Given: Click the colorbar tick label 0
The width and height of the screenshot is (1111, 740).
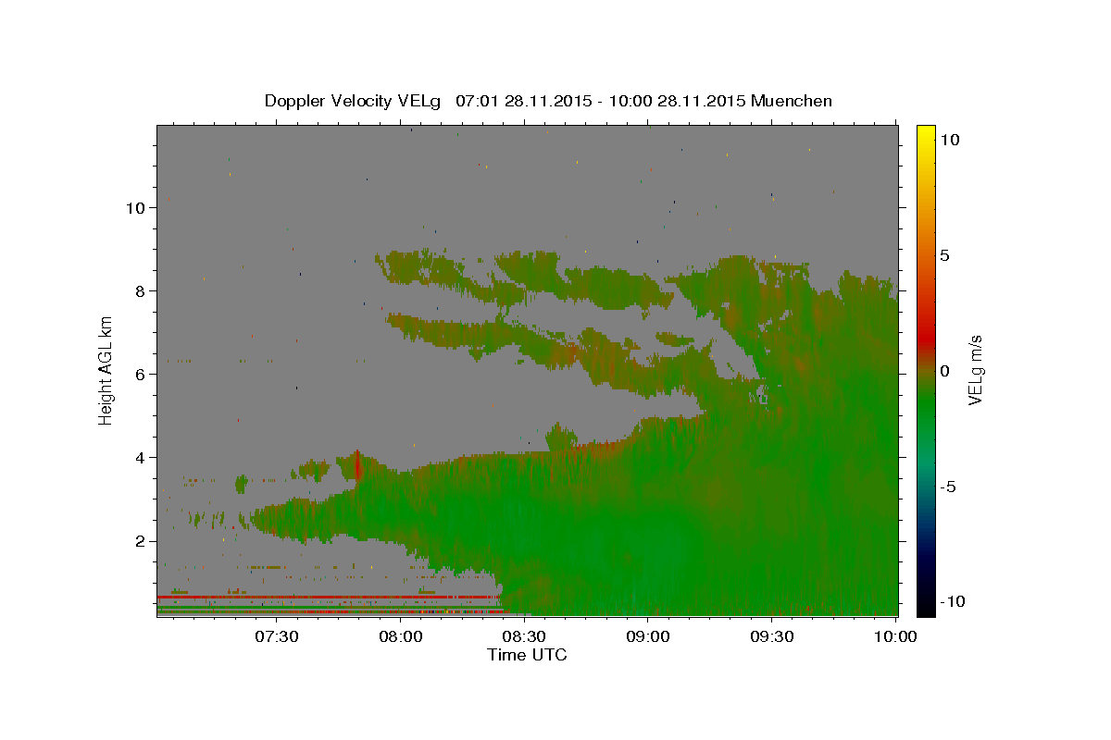Looking at the screenshot, I should click(x=944, y=370).
